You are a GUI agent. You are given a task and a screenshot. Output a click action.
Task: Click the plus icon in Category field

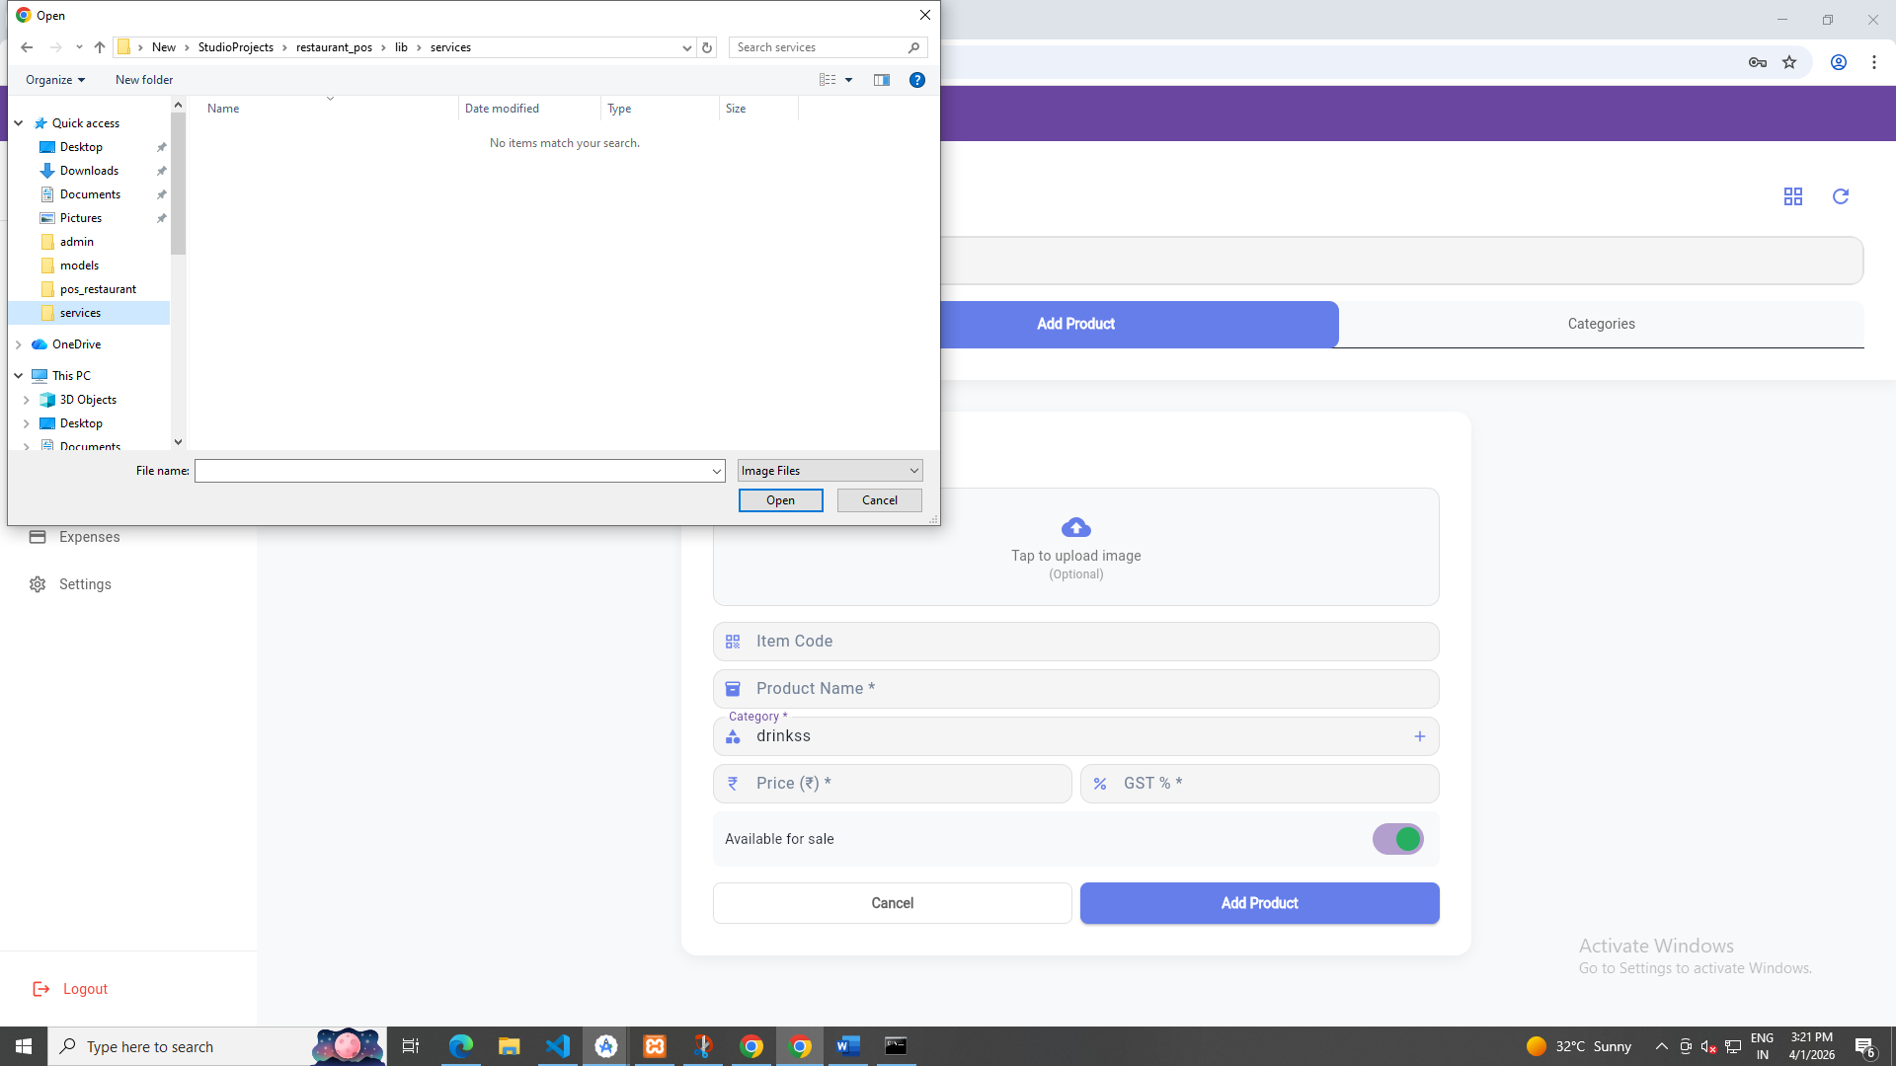[1419, 736]
